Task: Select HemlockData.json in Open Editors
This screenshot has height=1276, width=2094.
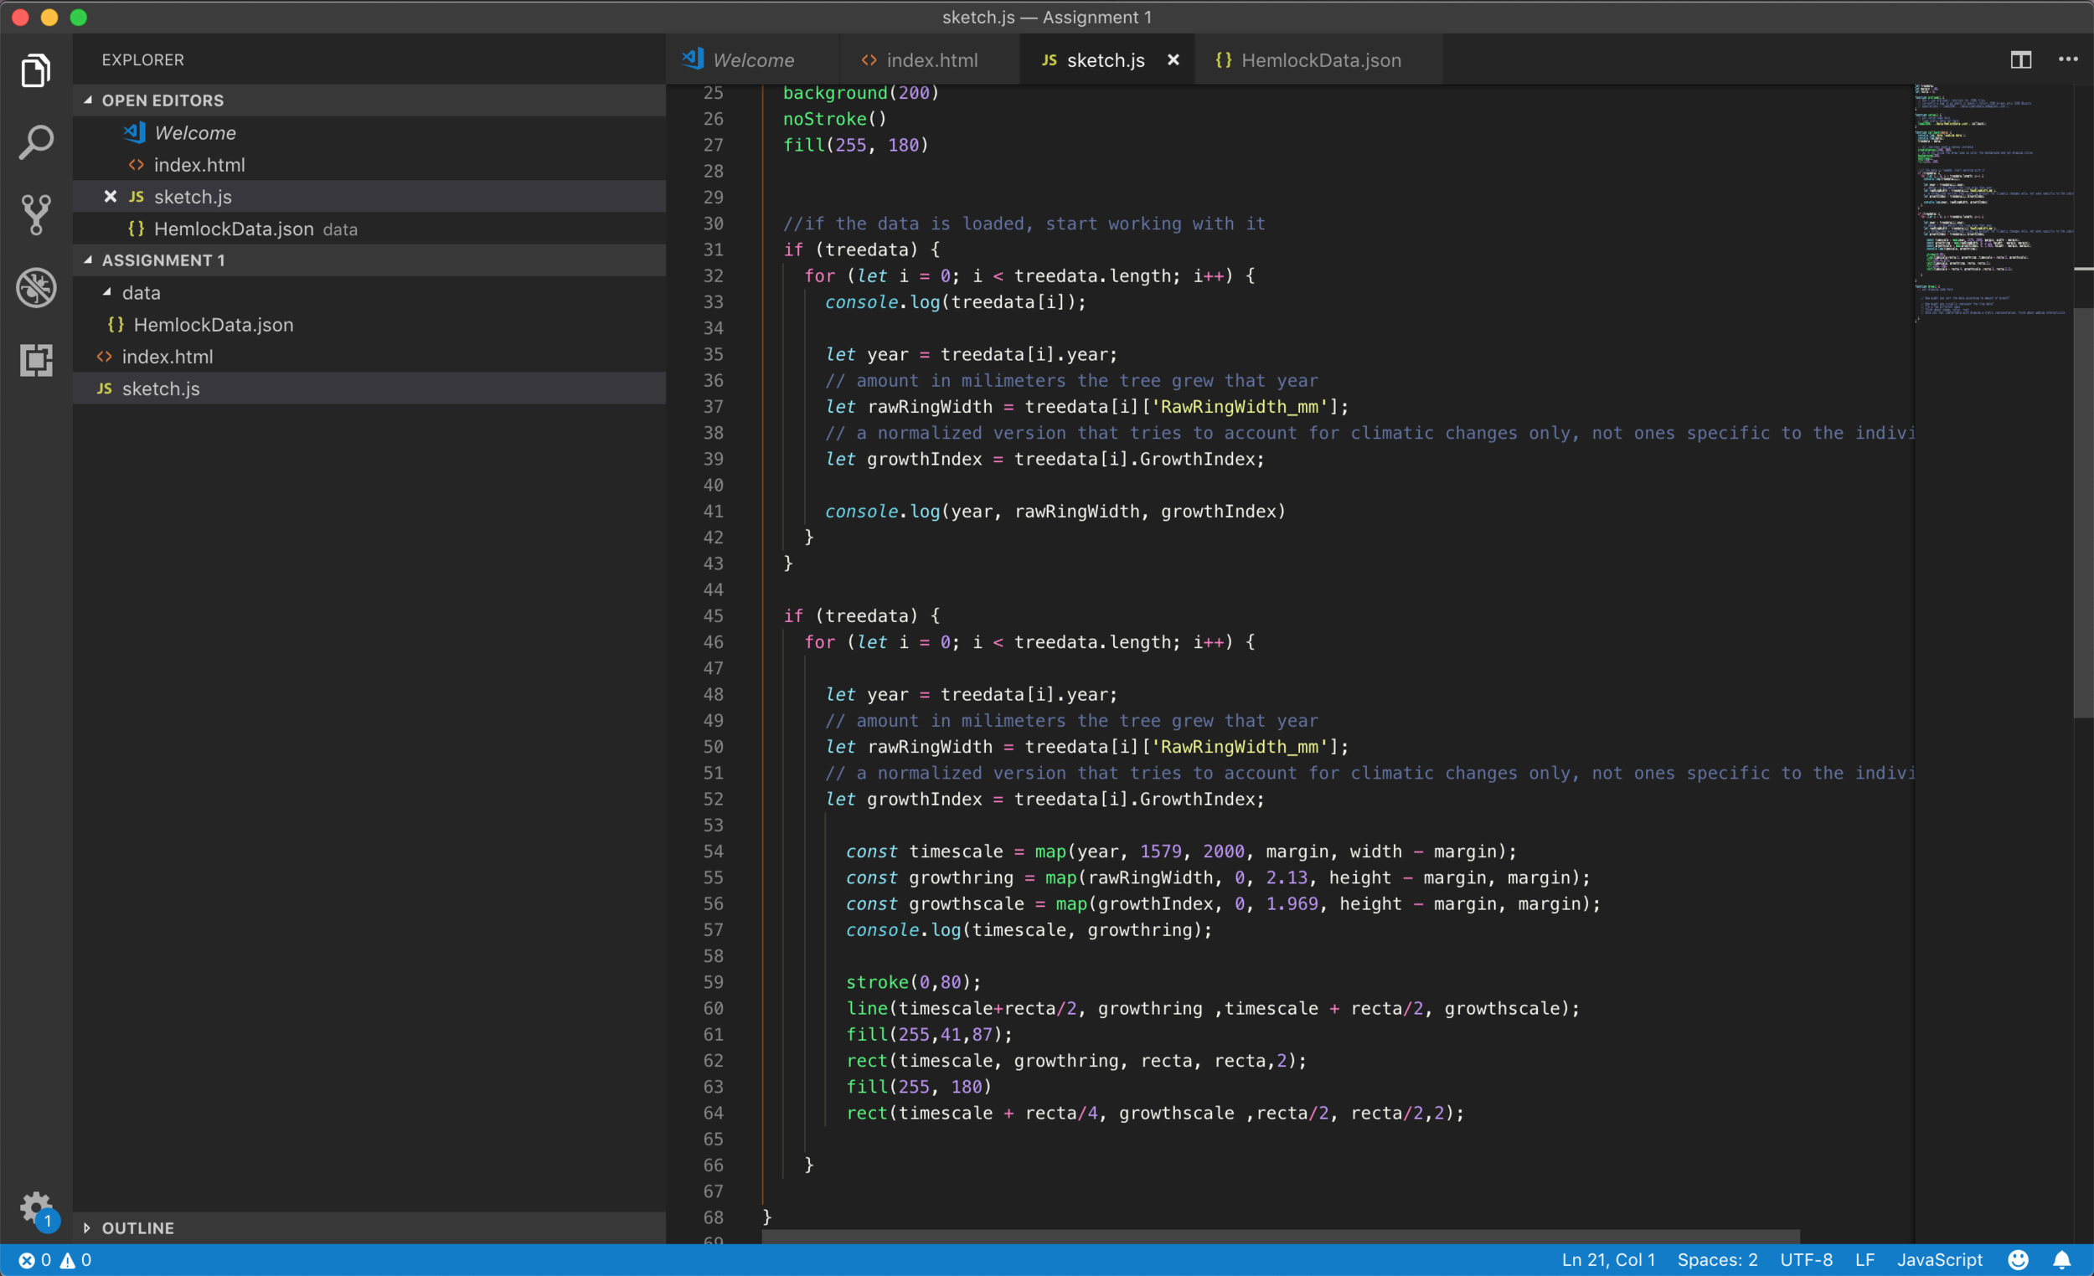Action: (369, 229)
